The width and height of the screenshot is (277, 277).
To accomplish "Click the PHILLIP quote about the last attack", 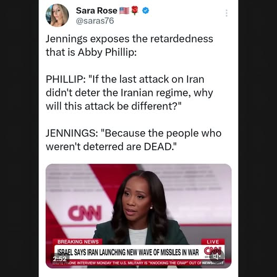I will tap(130, 93).
